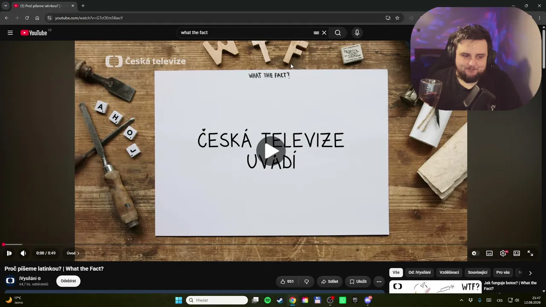Enter fullscreen mode
This screenshot has height=307, width=546.
coord(530,253)
